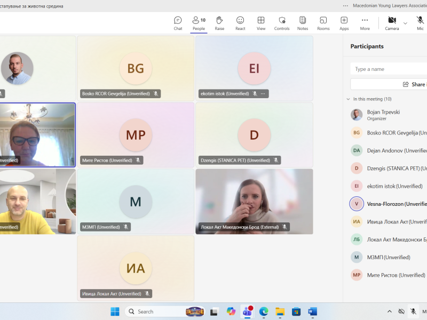This screenshot has height=320, width=427.
Task: Raise your hand in the meeting
Action: pyautogui.click(x=219, y=23)
